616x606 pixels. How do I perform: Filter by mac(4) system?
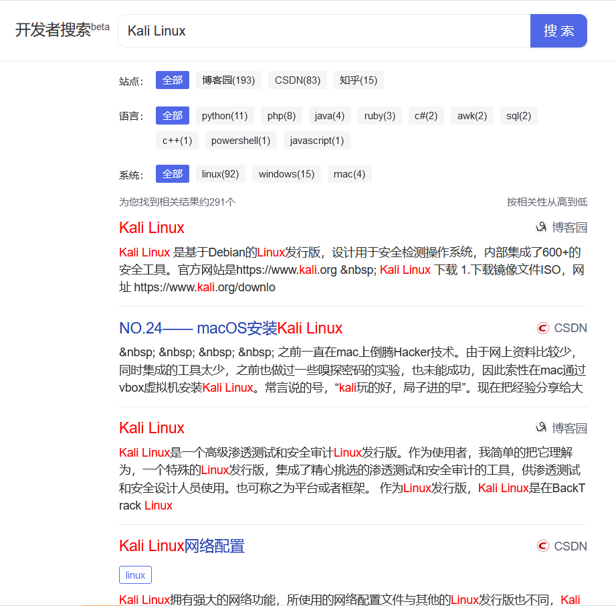pos(349,174)
